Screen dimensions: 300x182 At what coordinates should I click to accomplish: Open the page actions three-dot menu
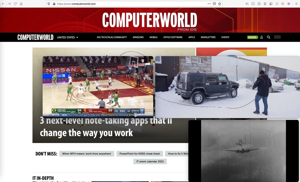209,4
